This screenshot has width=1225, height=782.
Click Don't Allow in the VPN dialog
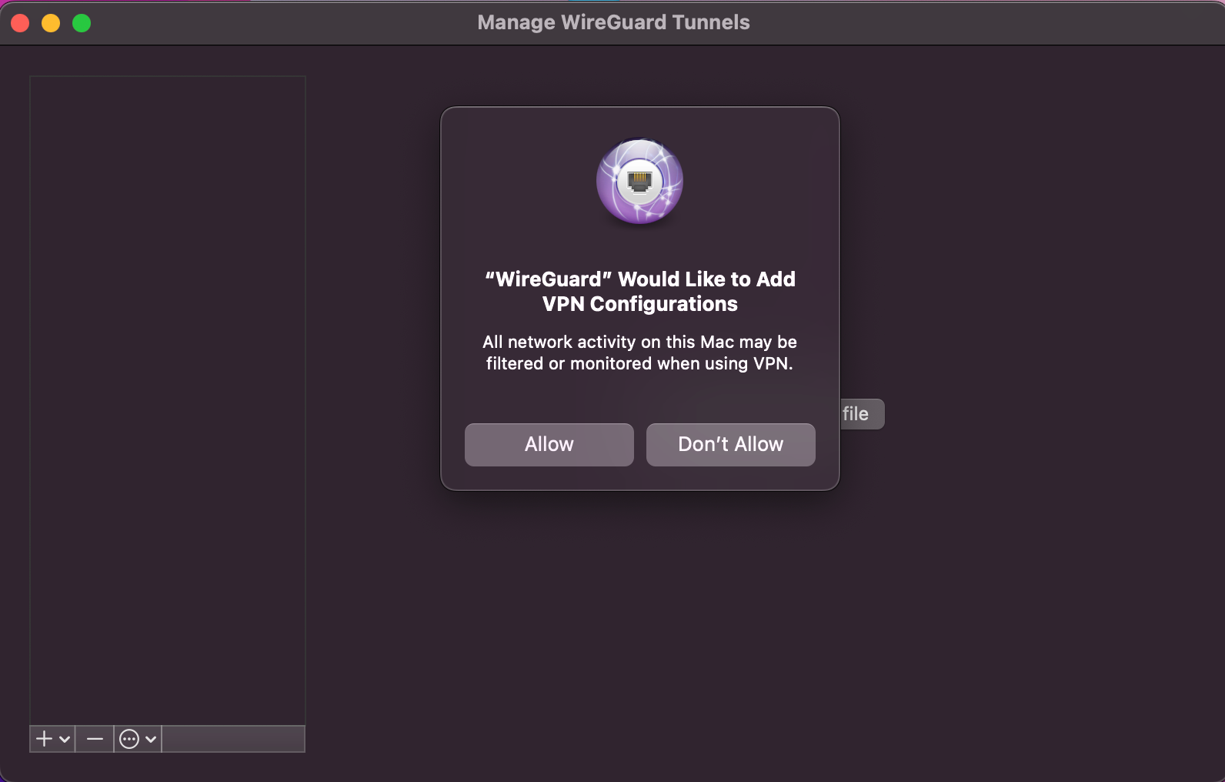coord(730,444)
